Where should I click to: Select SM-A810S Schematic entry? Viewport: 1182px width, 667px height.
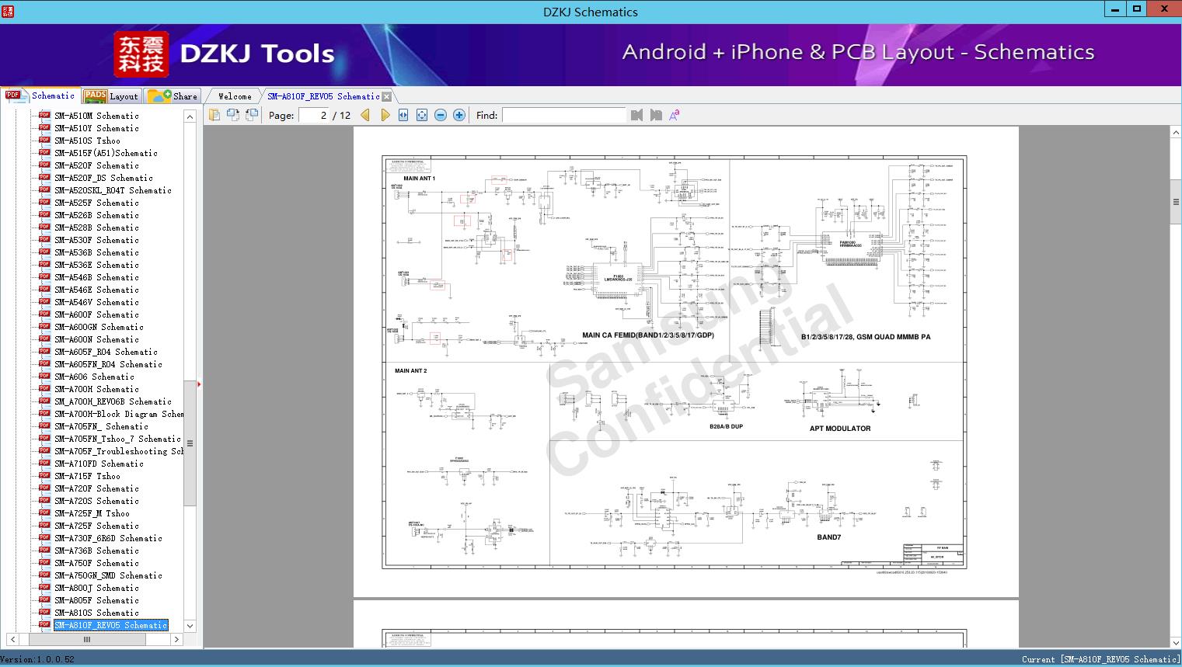96,613
